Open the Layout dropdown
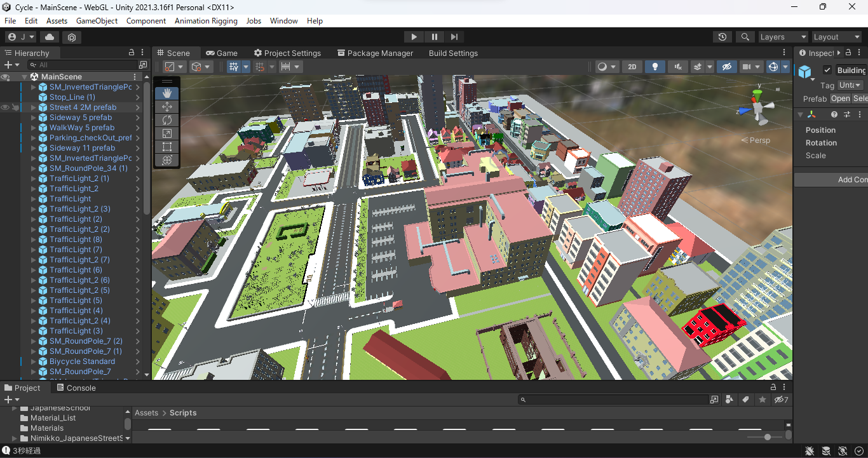This screenshot has height=458, width=868. click(836, 37)
